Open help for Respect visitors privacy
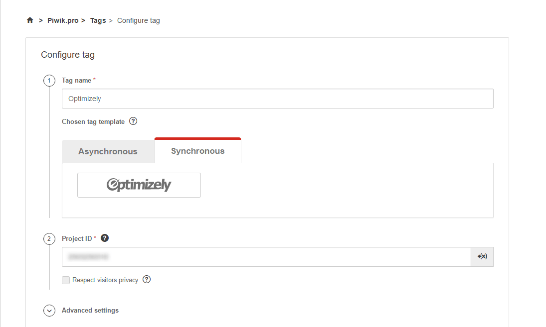The image size is (546, 327). click(x=146, y=280)
